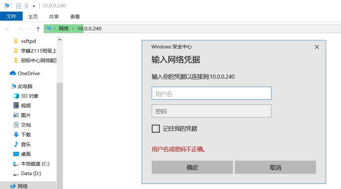Viewport: 341px width, 189px height.
Task: Click the 下载 download arrow icon
Action: [16, 134]
